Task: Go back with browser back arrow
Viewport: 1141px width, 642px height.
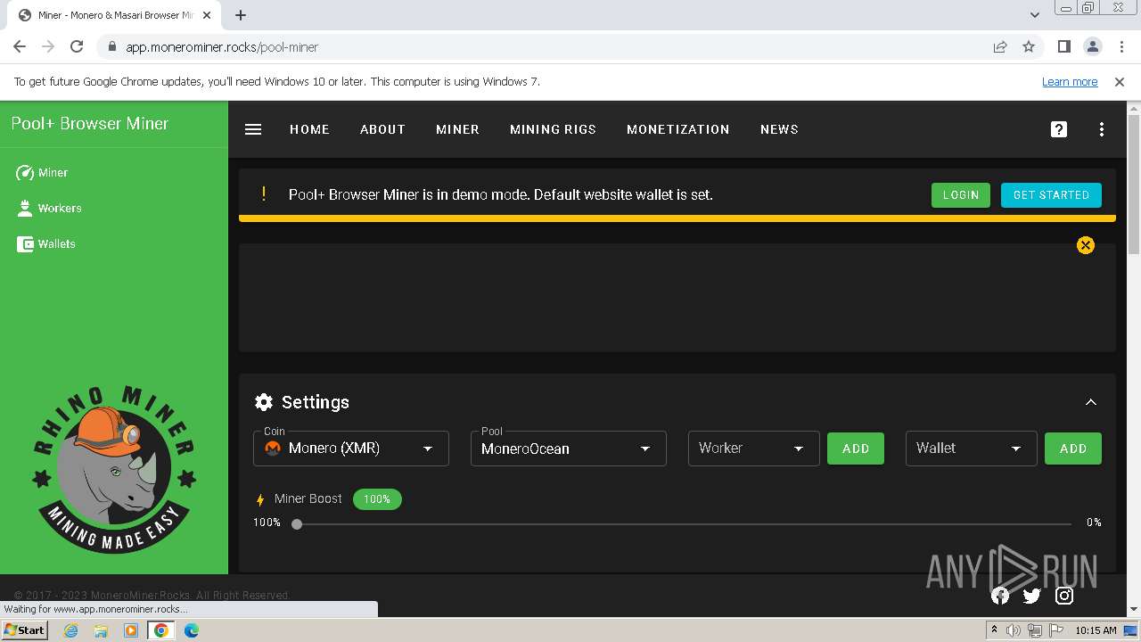Action: tap(20, 46)
